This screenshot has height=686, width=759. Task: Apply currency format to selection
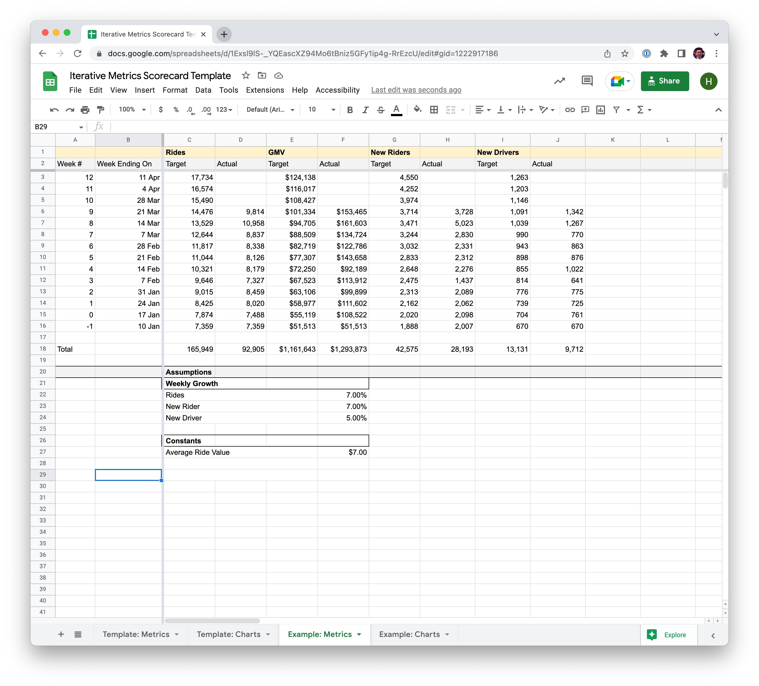161,110
